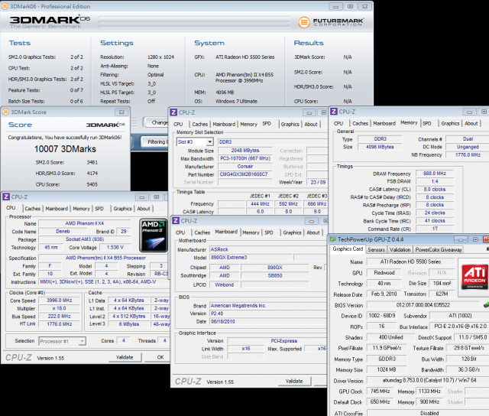Image resolution: width=489 pixels, height=416 pixels.
Task: Click the ATI Radeon Graphics logo in GPU-Z
Action: 474,277
